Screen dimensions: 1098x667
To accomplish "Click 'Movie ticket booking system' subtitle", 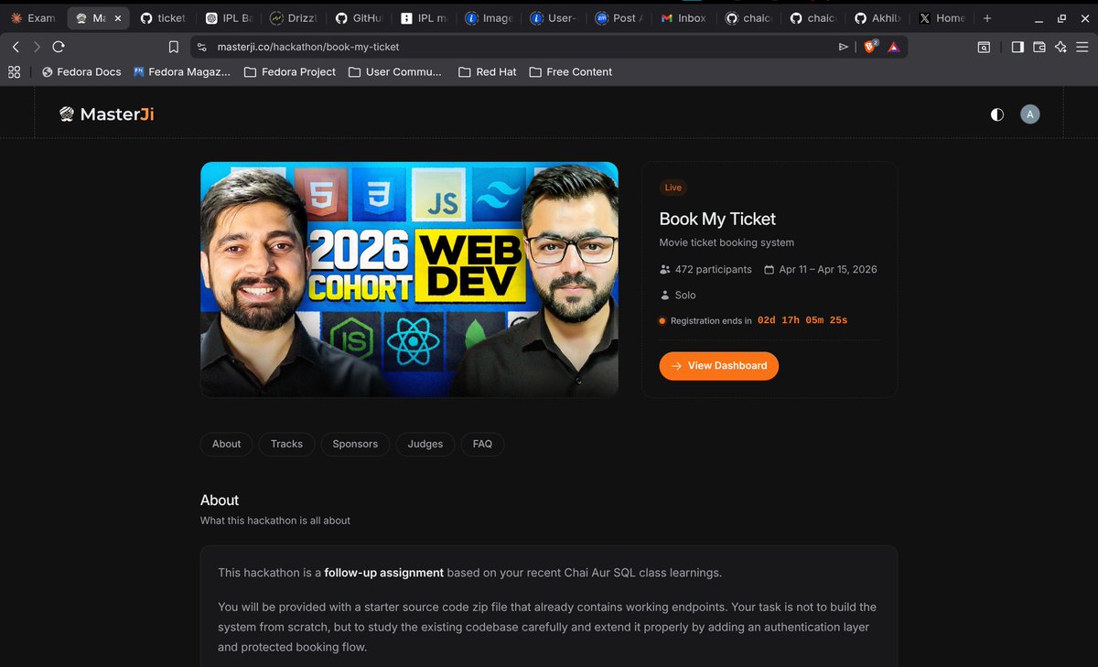I will [x=727, y=242].
